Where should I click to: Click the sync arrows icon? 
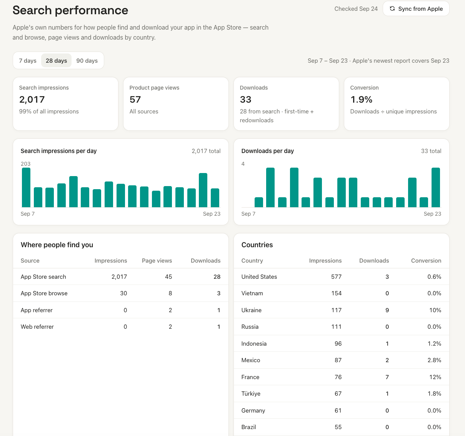click(392, 8)
